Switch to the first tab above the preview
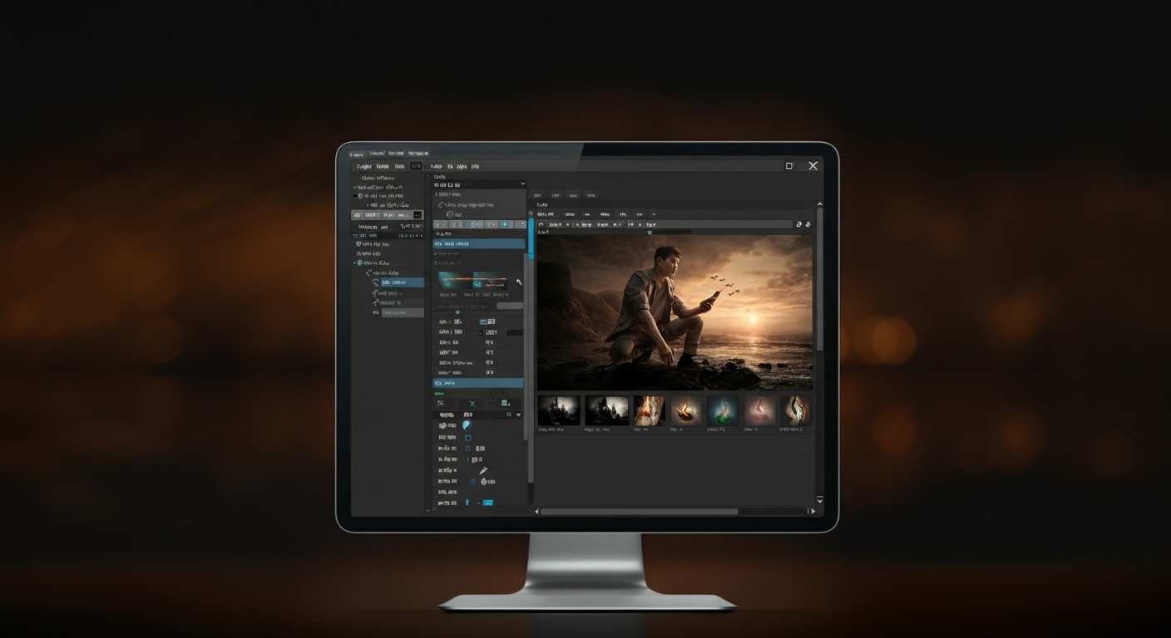The height and width of the screenshot is (638, 1171). point(537,195)
